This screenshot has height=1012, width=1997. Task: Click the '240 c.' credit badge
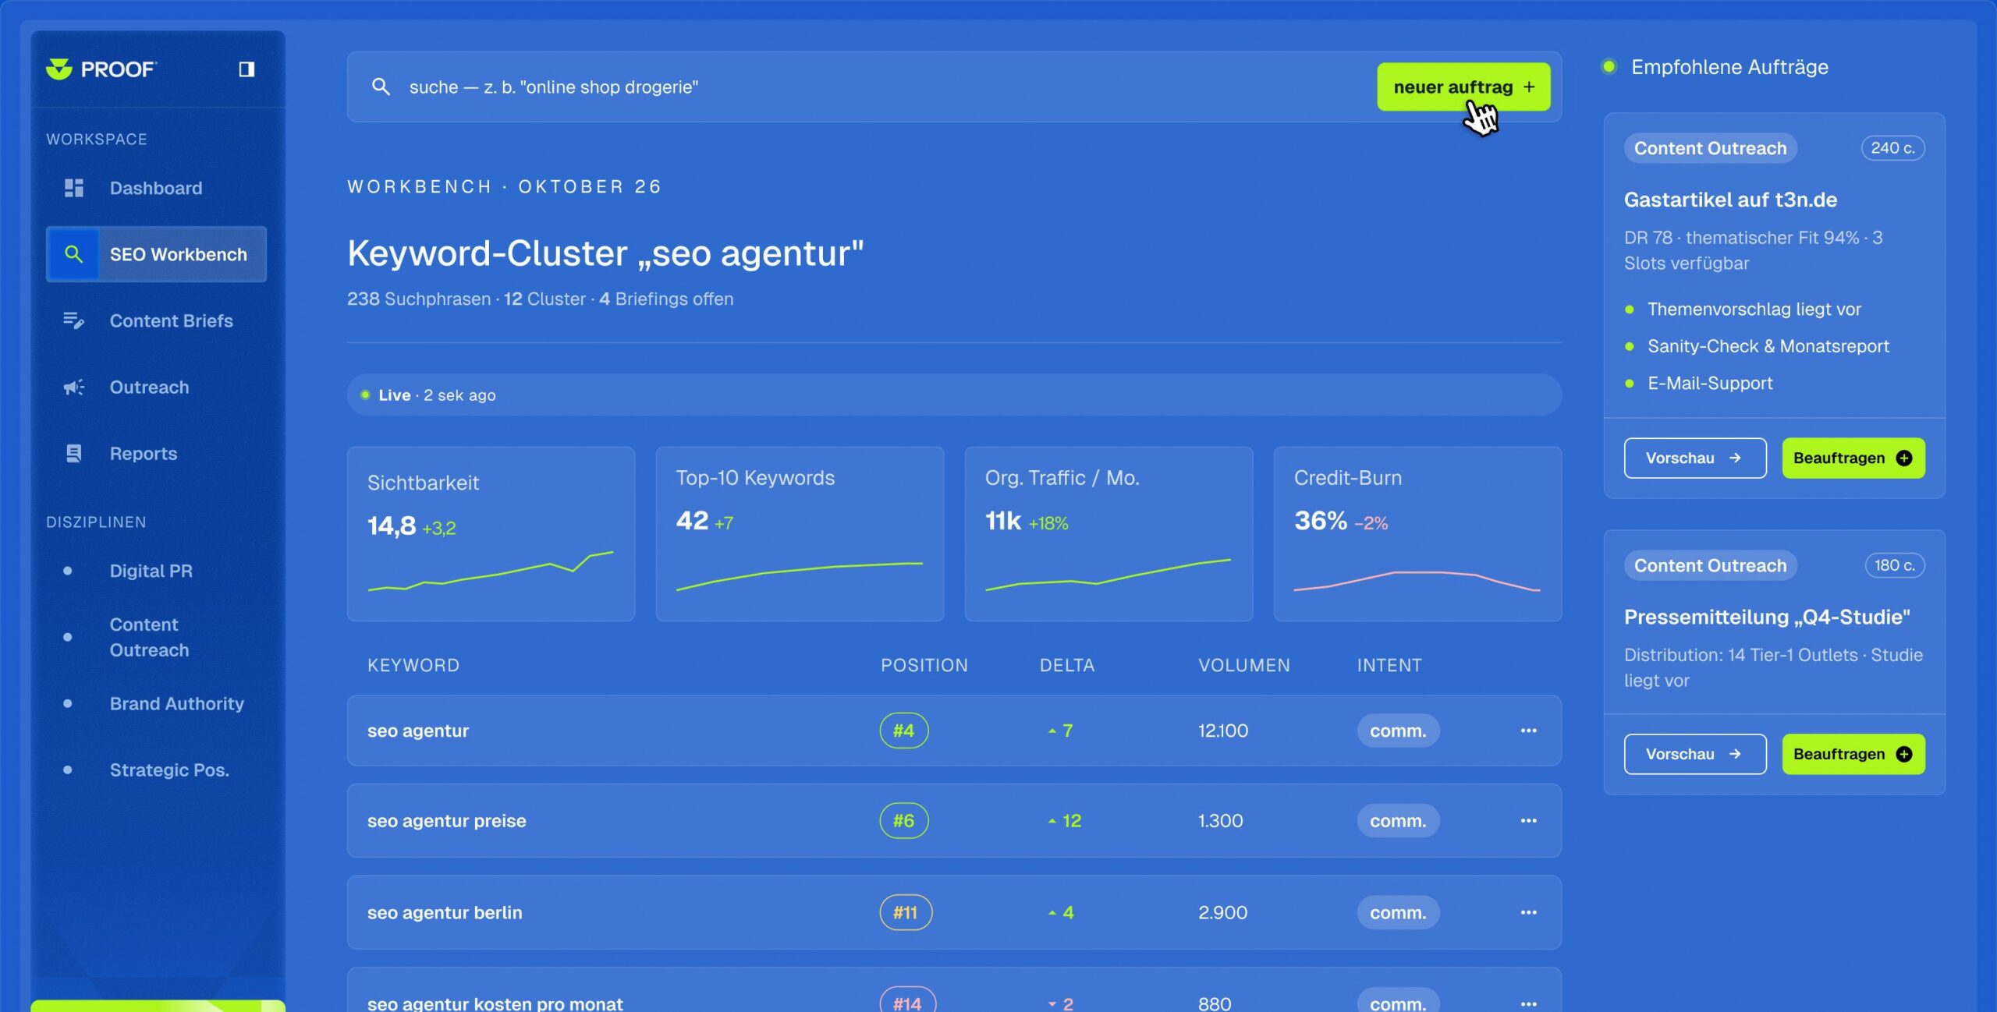[1893, 147]
